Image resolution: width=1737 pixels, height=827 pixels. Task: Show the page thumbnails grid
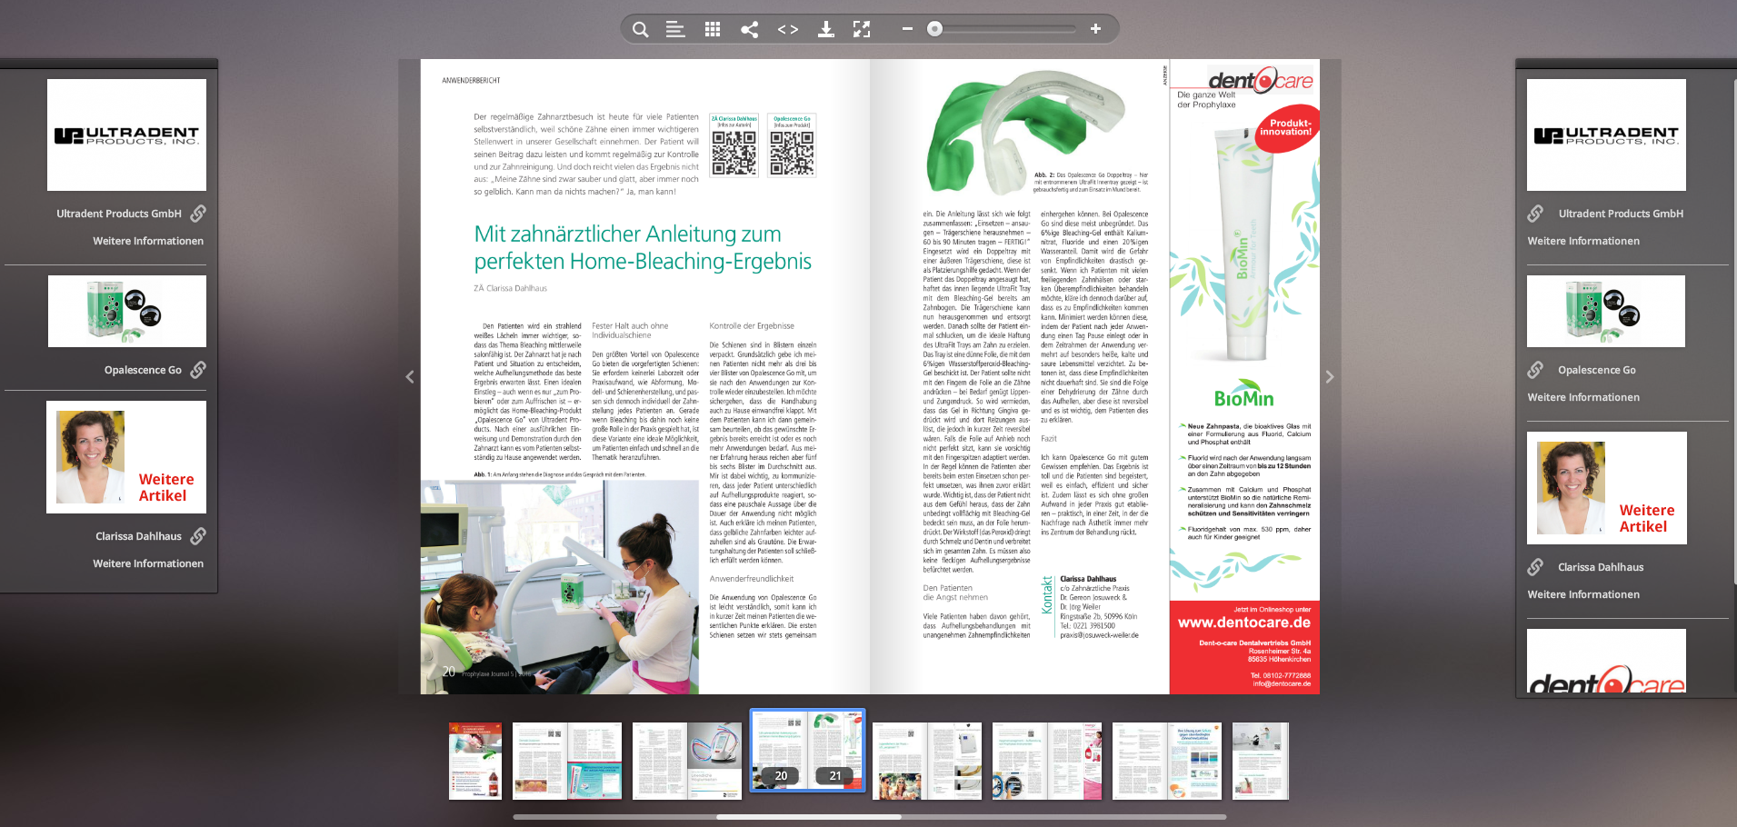tap(713, 29)
